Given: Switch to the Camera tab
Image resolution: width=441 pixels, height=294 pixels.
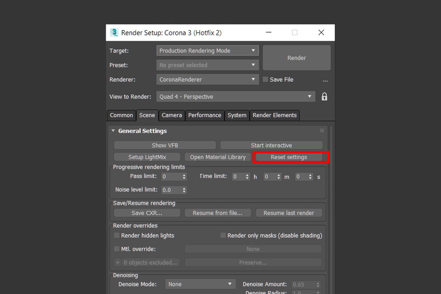Looking at the screenshot, I should (x=171, y=115).
